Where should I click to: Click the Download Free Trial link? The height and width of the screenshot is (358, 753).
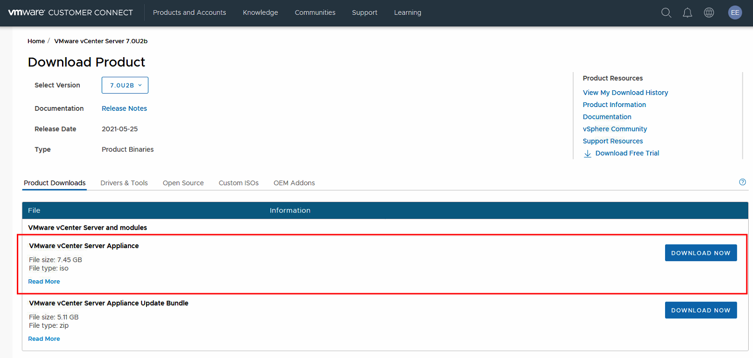(627, 153)
